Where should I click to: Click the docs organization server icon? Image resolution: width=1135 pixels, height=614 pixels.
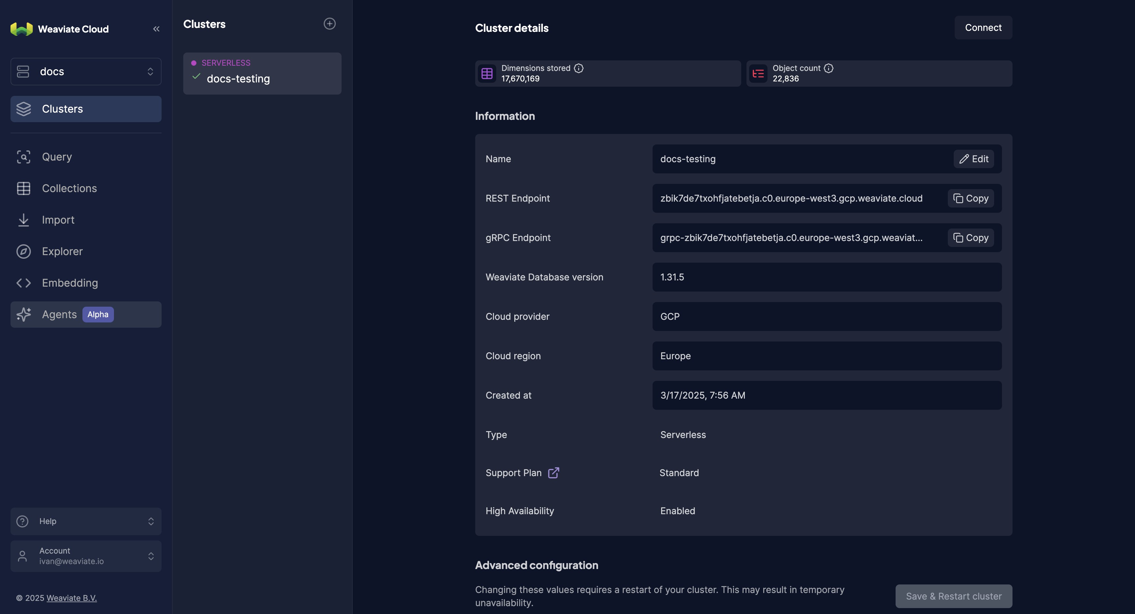[x=23, y=71]
